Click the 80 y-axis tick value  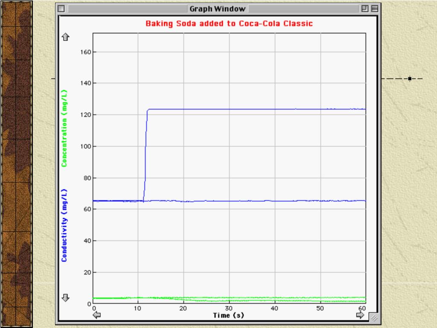point(87,178)
